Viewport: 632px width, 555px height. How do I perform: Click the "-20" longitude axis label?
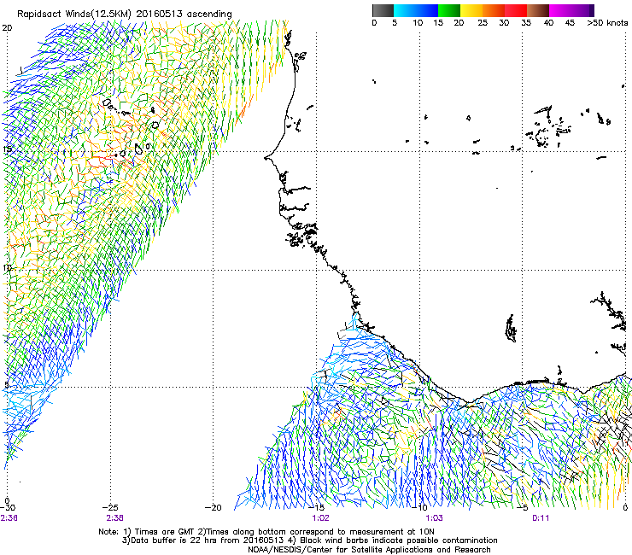214,508
